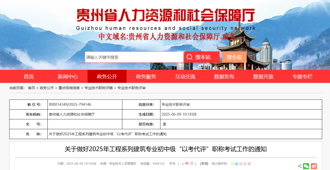
Task: Click the 关闭 link under the title
Action: click(x=204, y=164)
